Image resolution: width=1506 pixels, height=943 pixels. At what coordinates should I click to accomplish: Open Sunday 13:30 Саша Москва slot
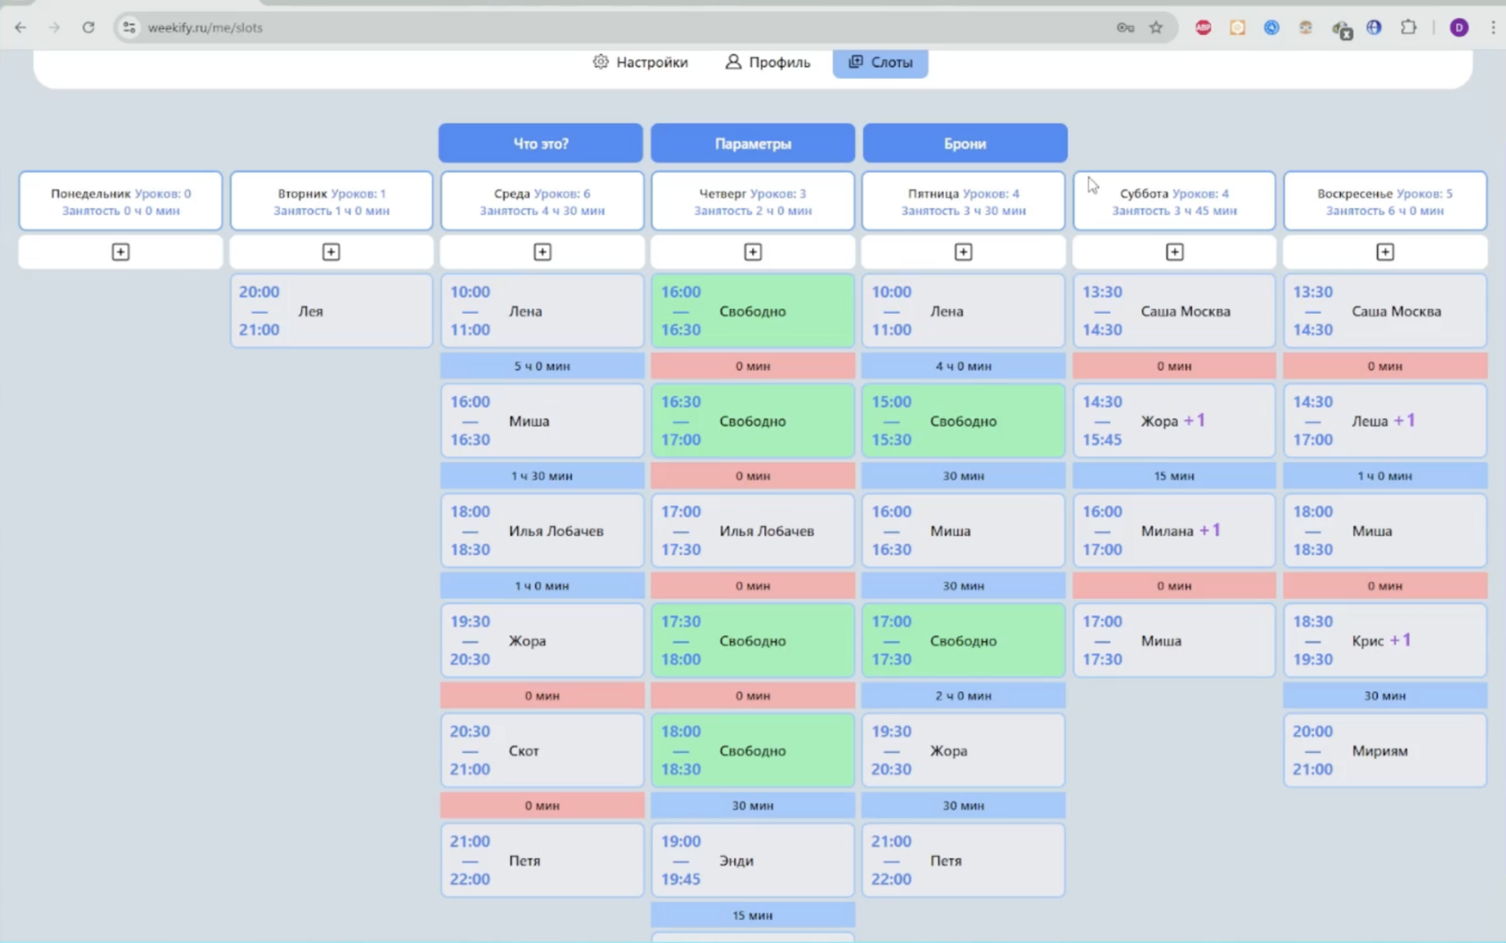[1385, 311]
